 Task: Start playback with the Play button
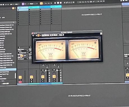pos(55,3)
